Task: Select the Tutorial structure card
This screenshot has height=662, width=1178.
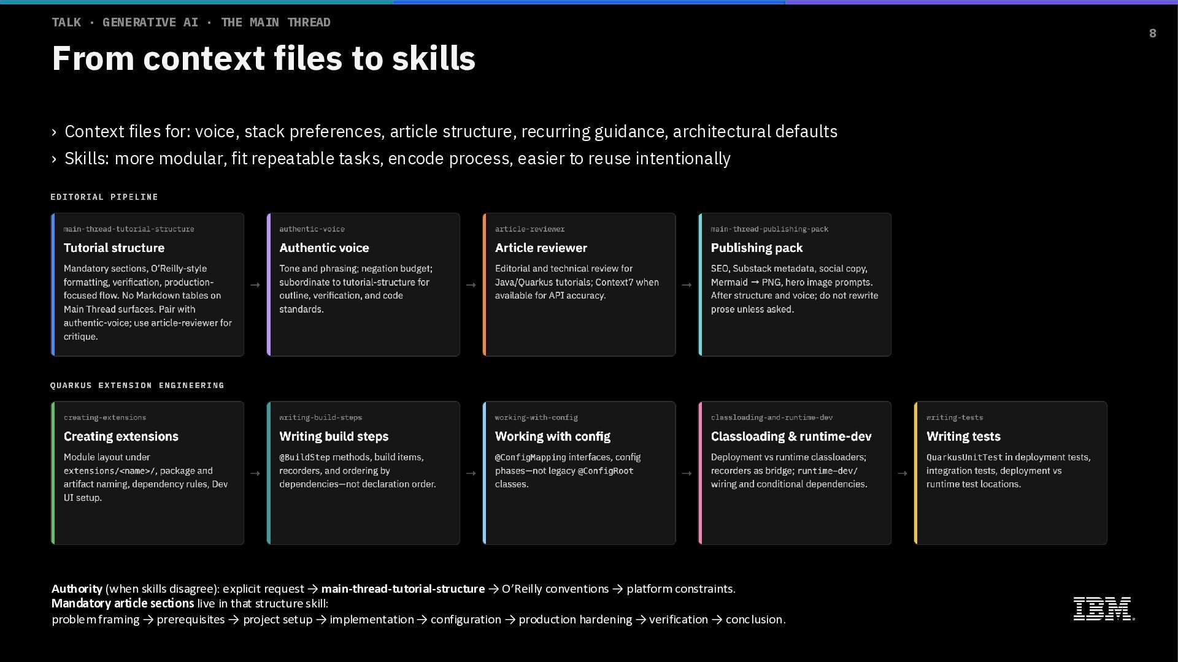Action: 147,284
